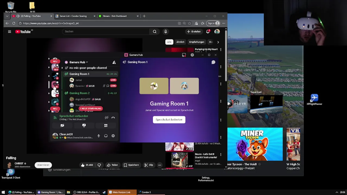Viewport: 347px width, 195px height.
Task: Reload the YouTube page
Action: pos(14,23)
